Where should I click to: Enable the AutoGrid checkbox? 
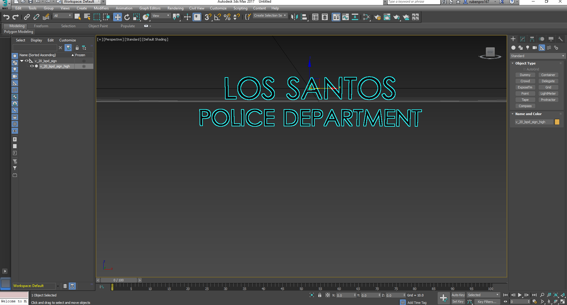click(525, 69)
